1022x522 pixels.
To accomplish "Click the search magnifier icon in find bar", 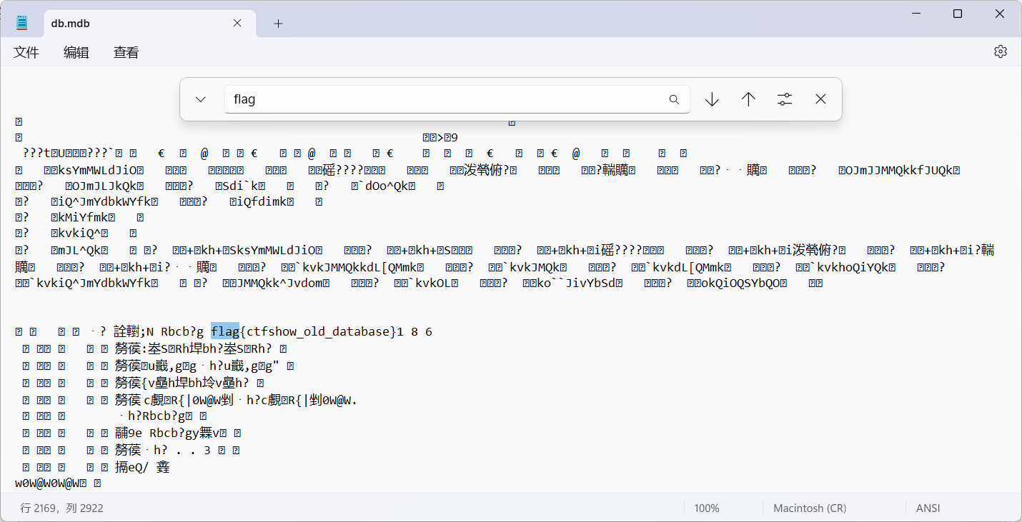I will (674, 99).
